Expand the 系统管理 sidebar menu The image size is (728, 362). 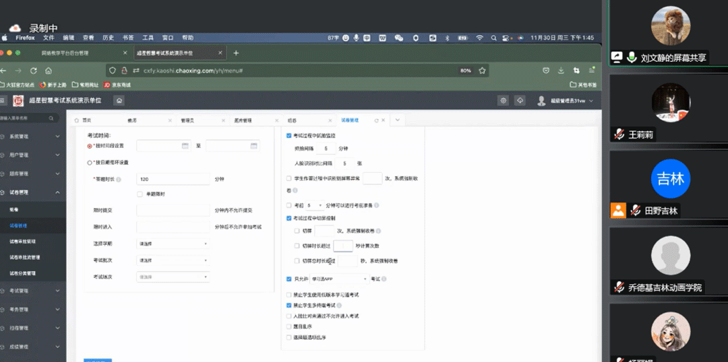[32, 136]
